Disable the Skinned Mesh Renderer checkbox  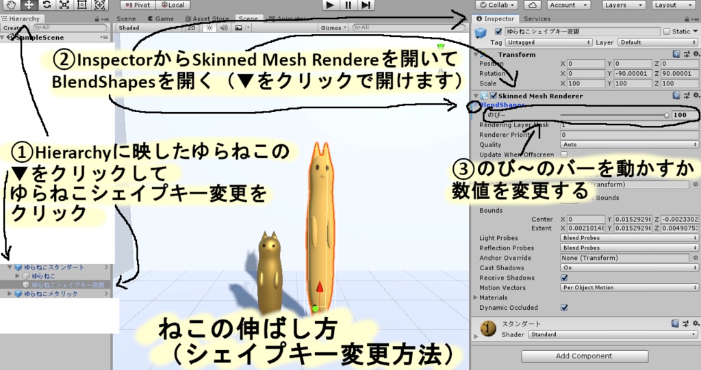point(494,96)
